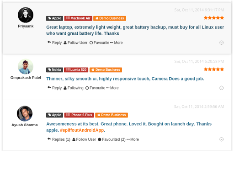Click the iPhone 6 Plus product tag
The height and width of the screenshot is (181, 234).
[79, 115]
